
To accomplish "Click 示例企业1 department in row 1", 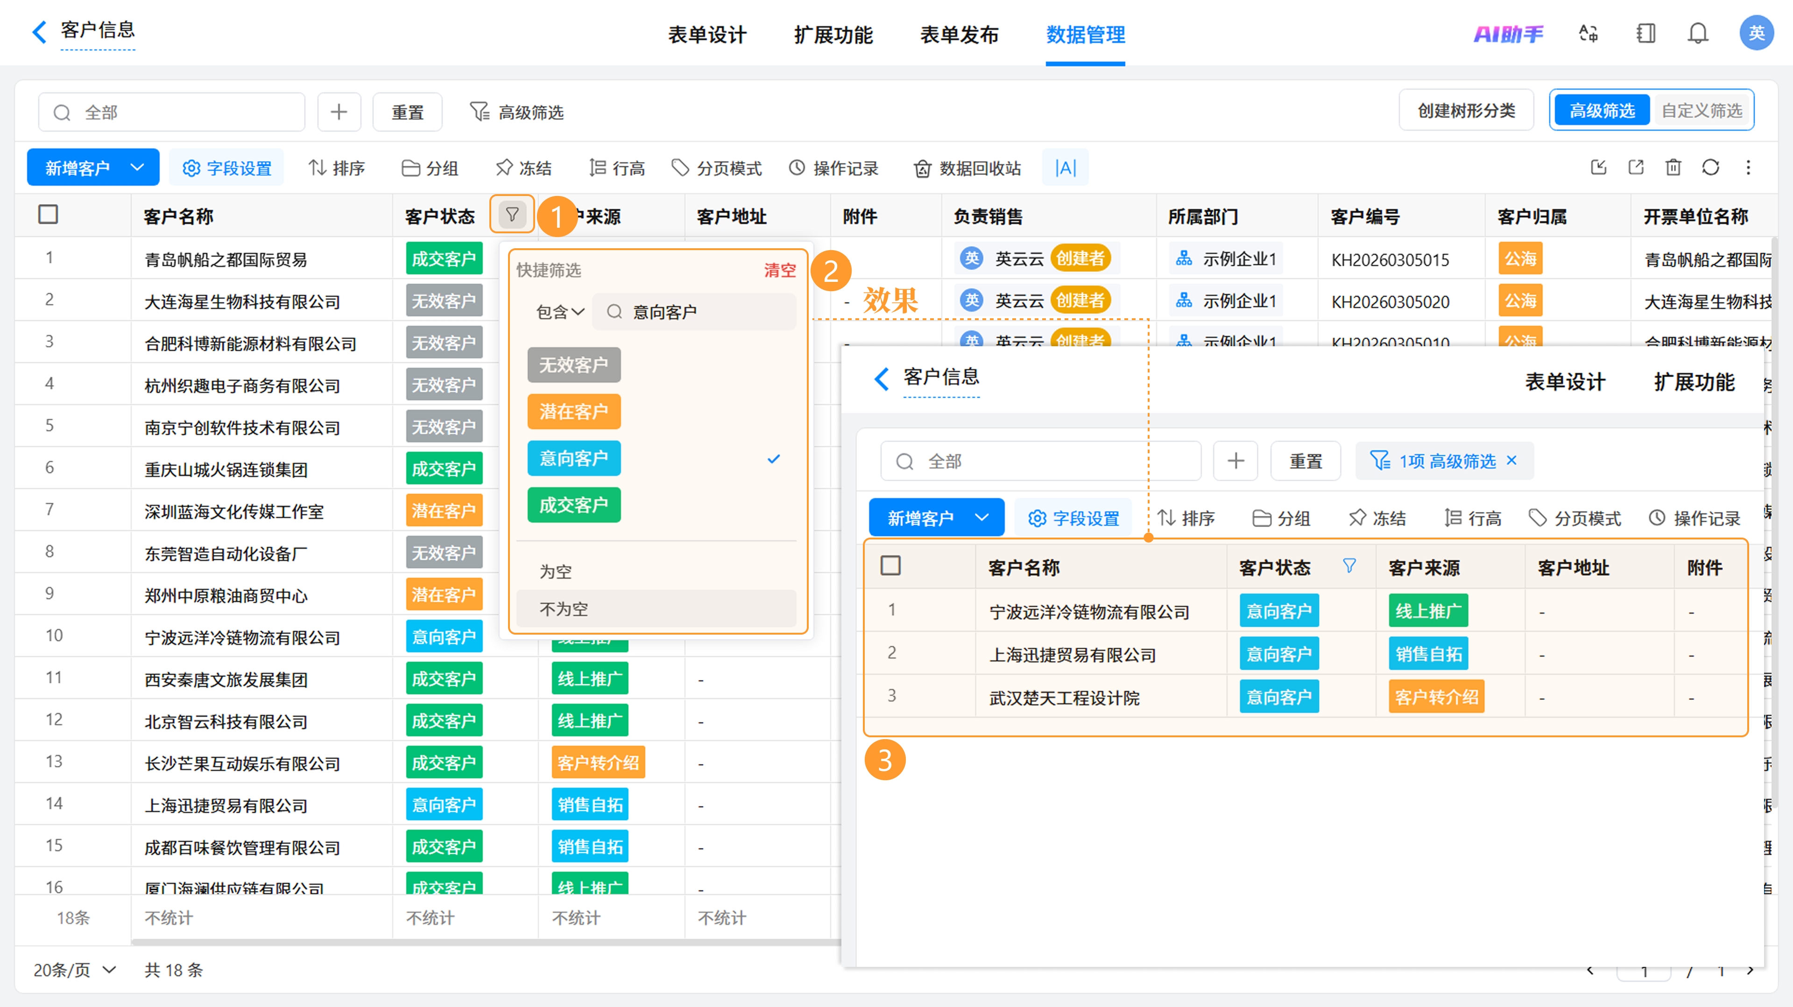I will 1226,258.
